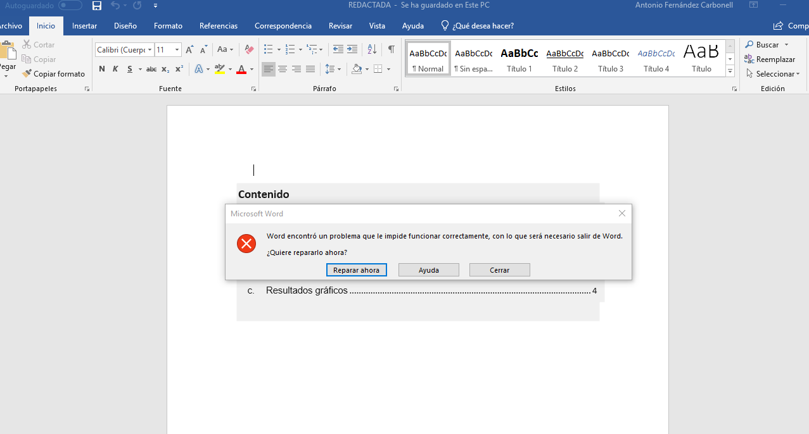Image resolution: width=809 pixels, height=434 pixels.
Task: Click Copiar in the clipboard group
Action: pos(39,59)
